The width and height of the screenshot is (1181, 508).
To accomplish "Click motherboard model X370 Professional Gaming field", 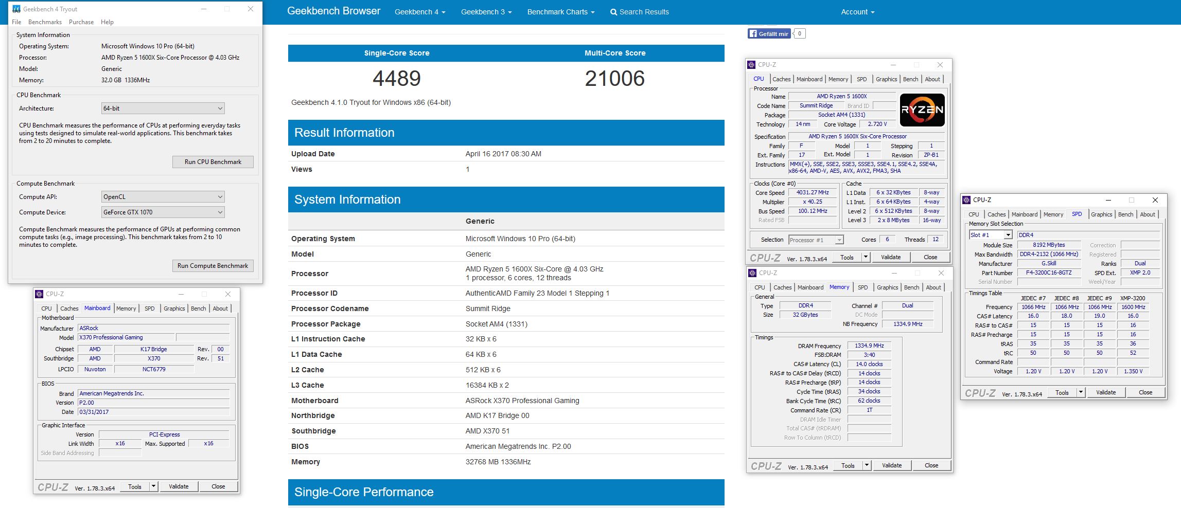I will tap(126, 337).
